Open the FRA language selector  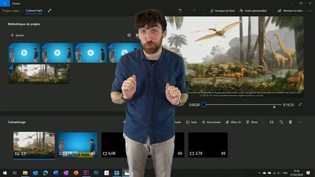click(x=285, y=173)
